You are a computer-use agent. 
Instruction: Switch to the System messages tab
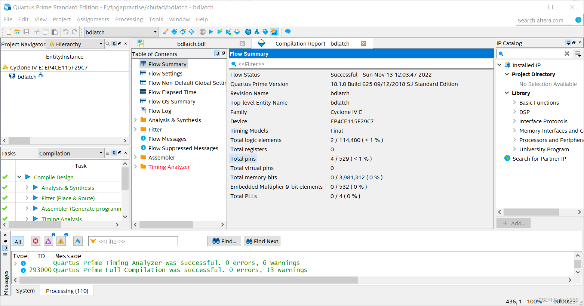point(25,291)
